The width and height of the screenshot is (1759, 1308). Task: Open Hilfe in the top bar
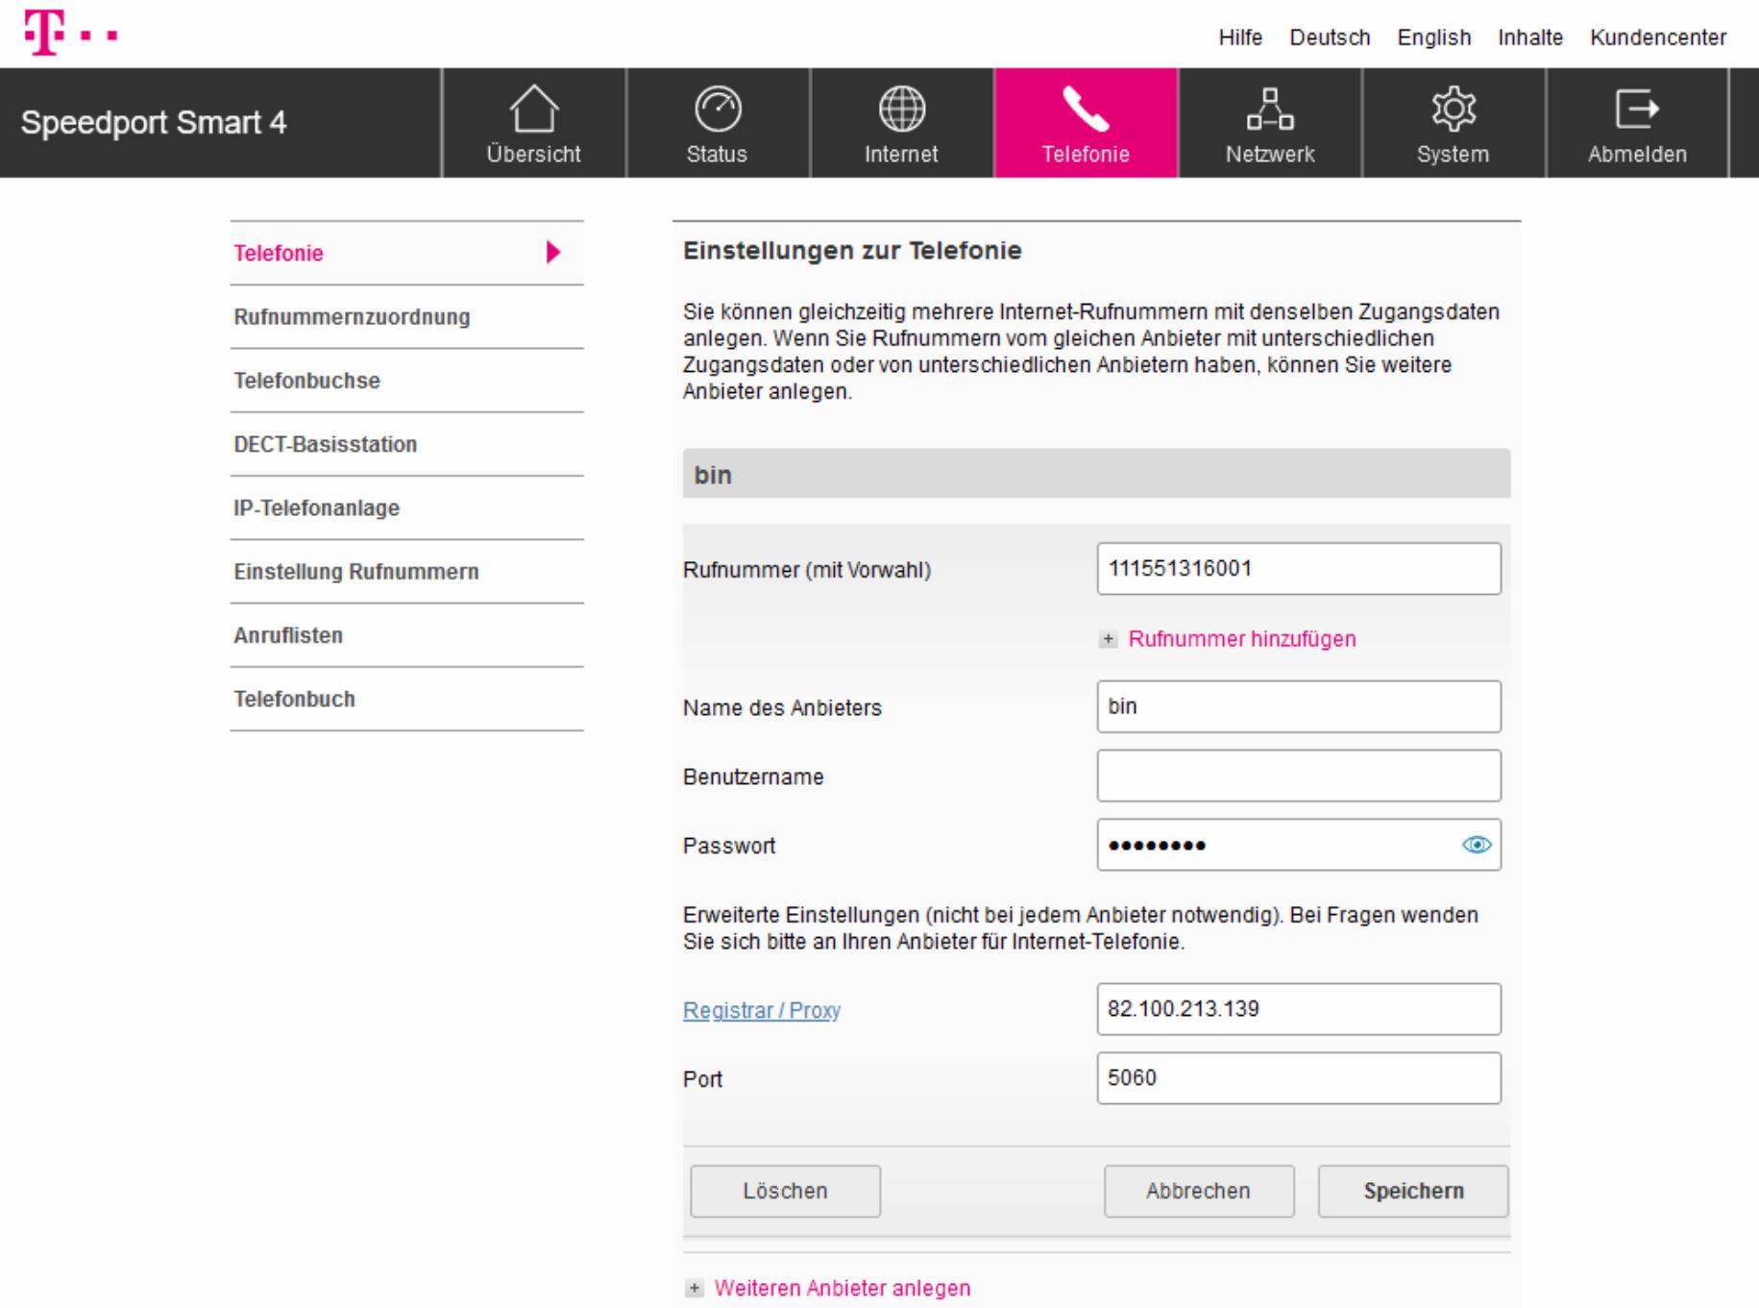(x=1240, y=37)
